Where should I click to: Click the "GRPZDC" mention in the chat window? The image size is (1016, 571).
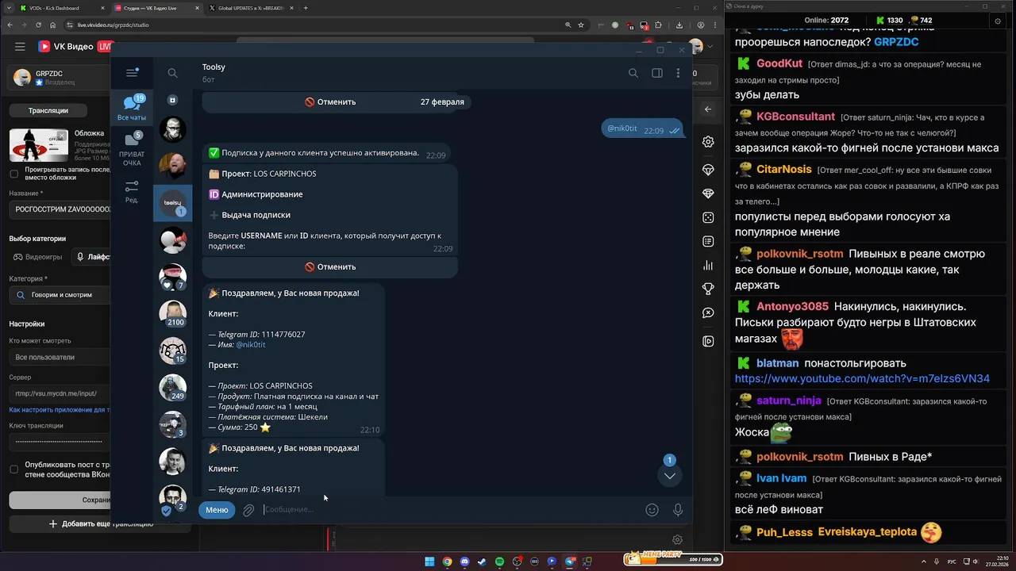click(x=896, y=41)
